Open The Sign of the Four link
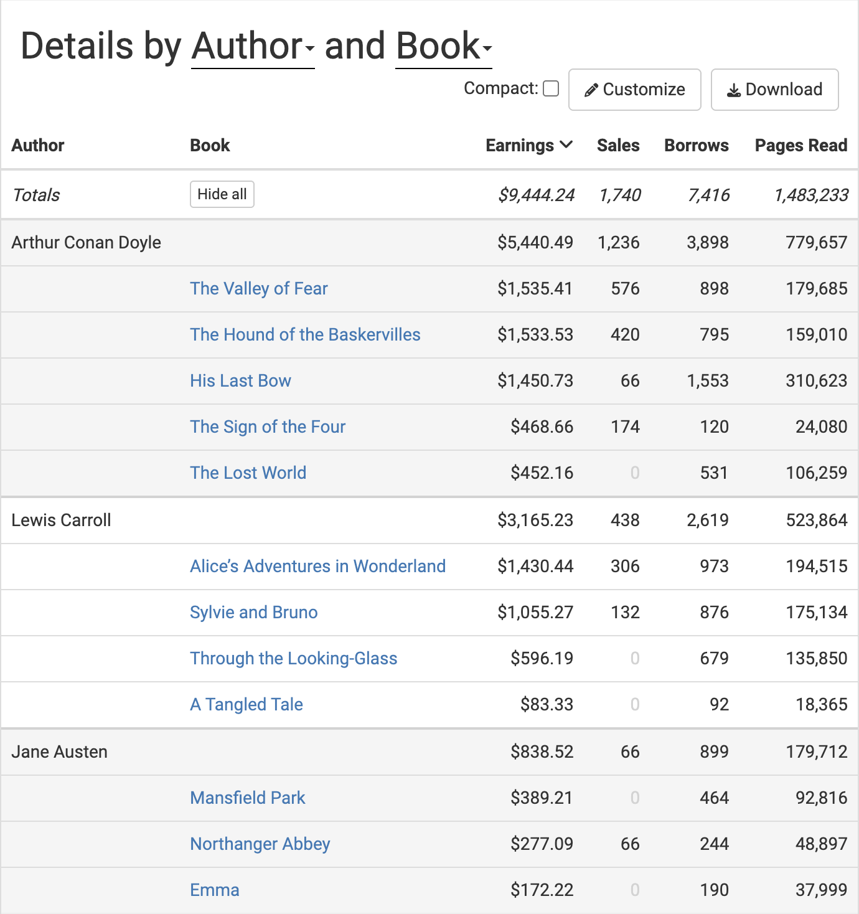Screen dimensions: 859x914 tap(268, 426)
